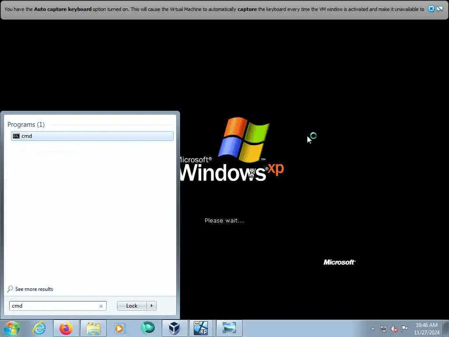This screenshot has width=449, height=337.
Task: Expand shutdown options arrow beside Lock
Action: click(151, 306)
